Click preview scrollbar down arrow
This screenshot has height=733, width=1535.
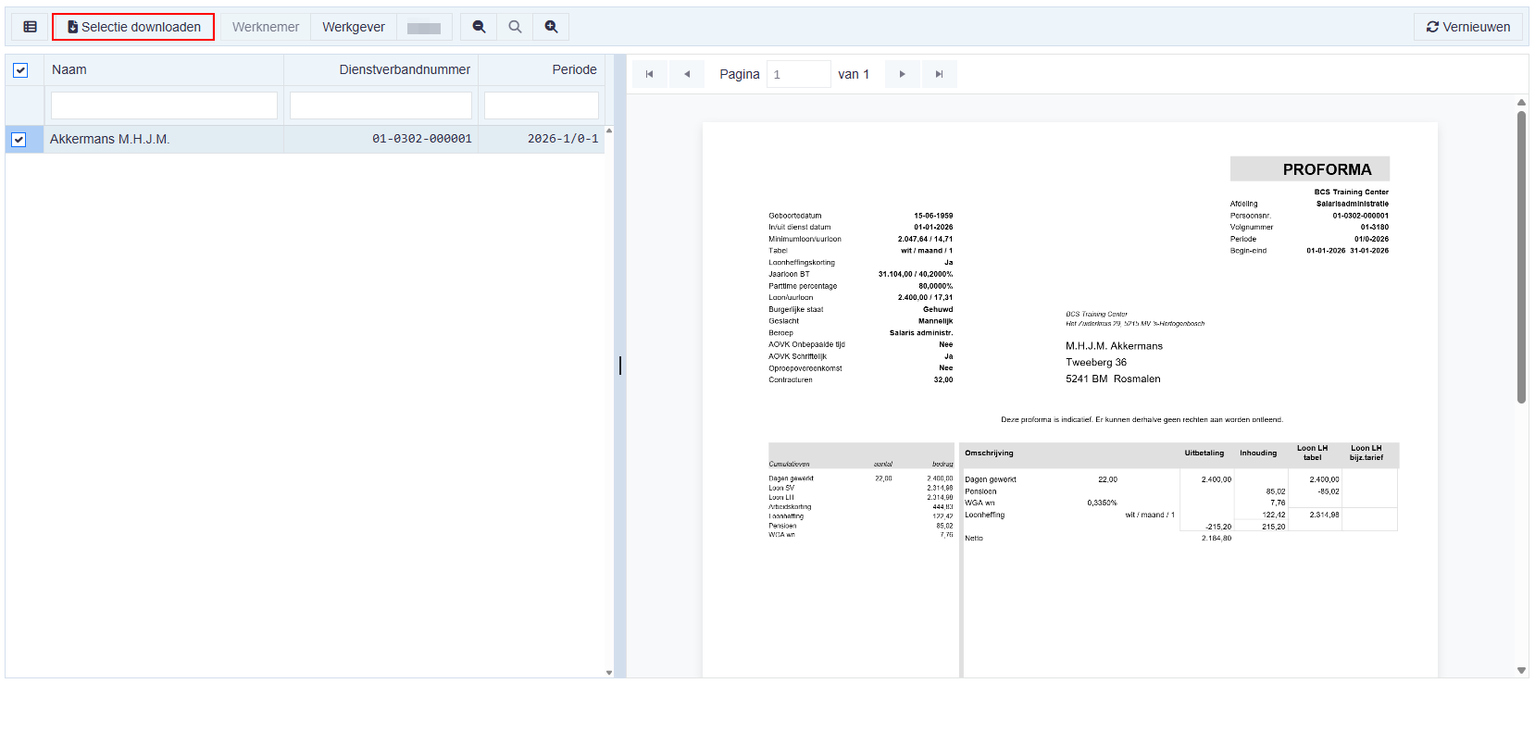(1521, 670)
